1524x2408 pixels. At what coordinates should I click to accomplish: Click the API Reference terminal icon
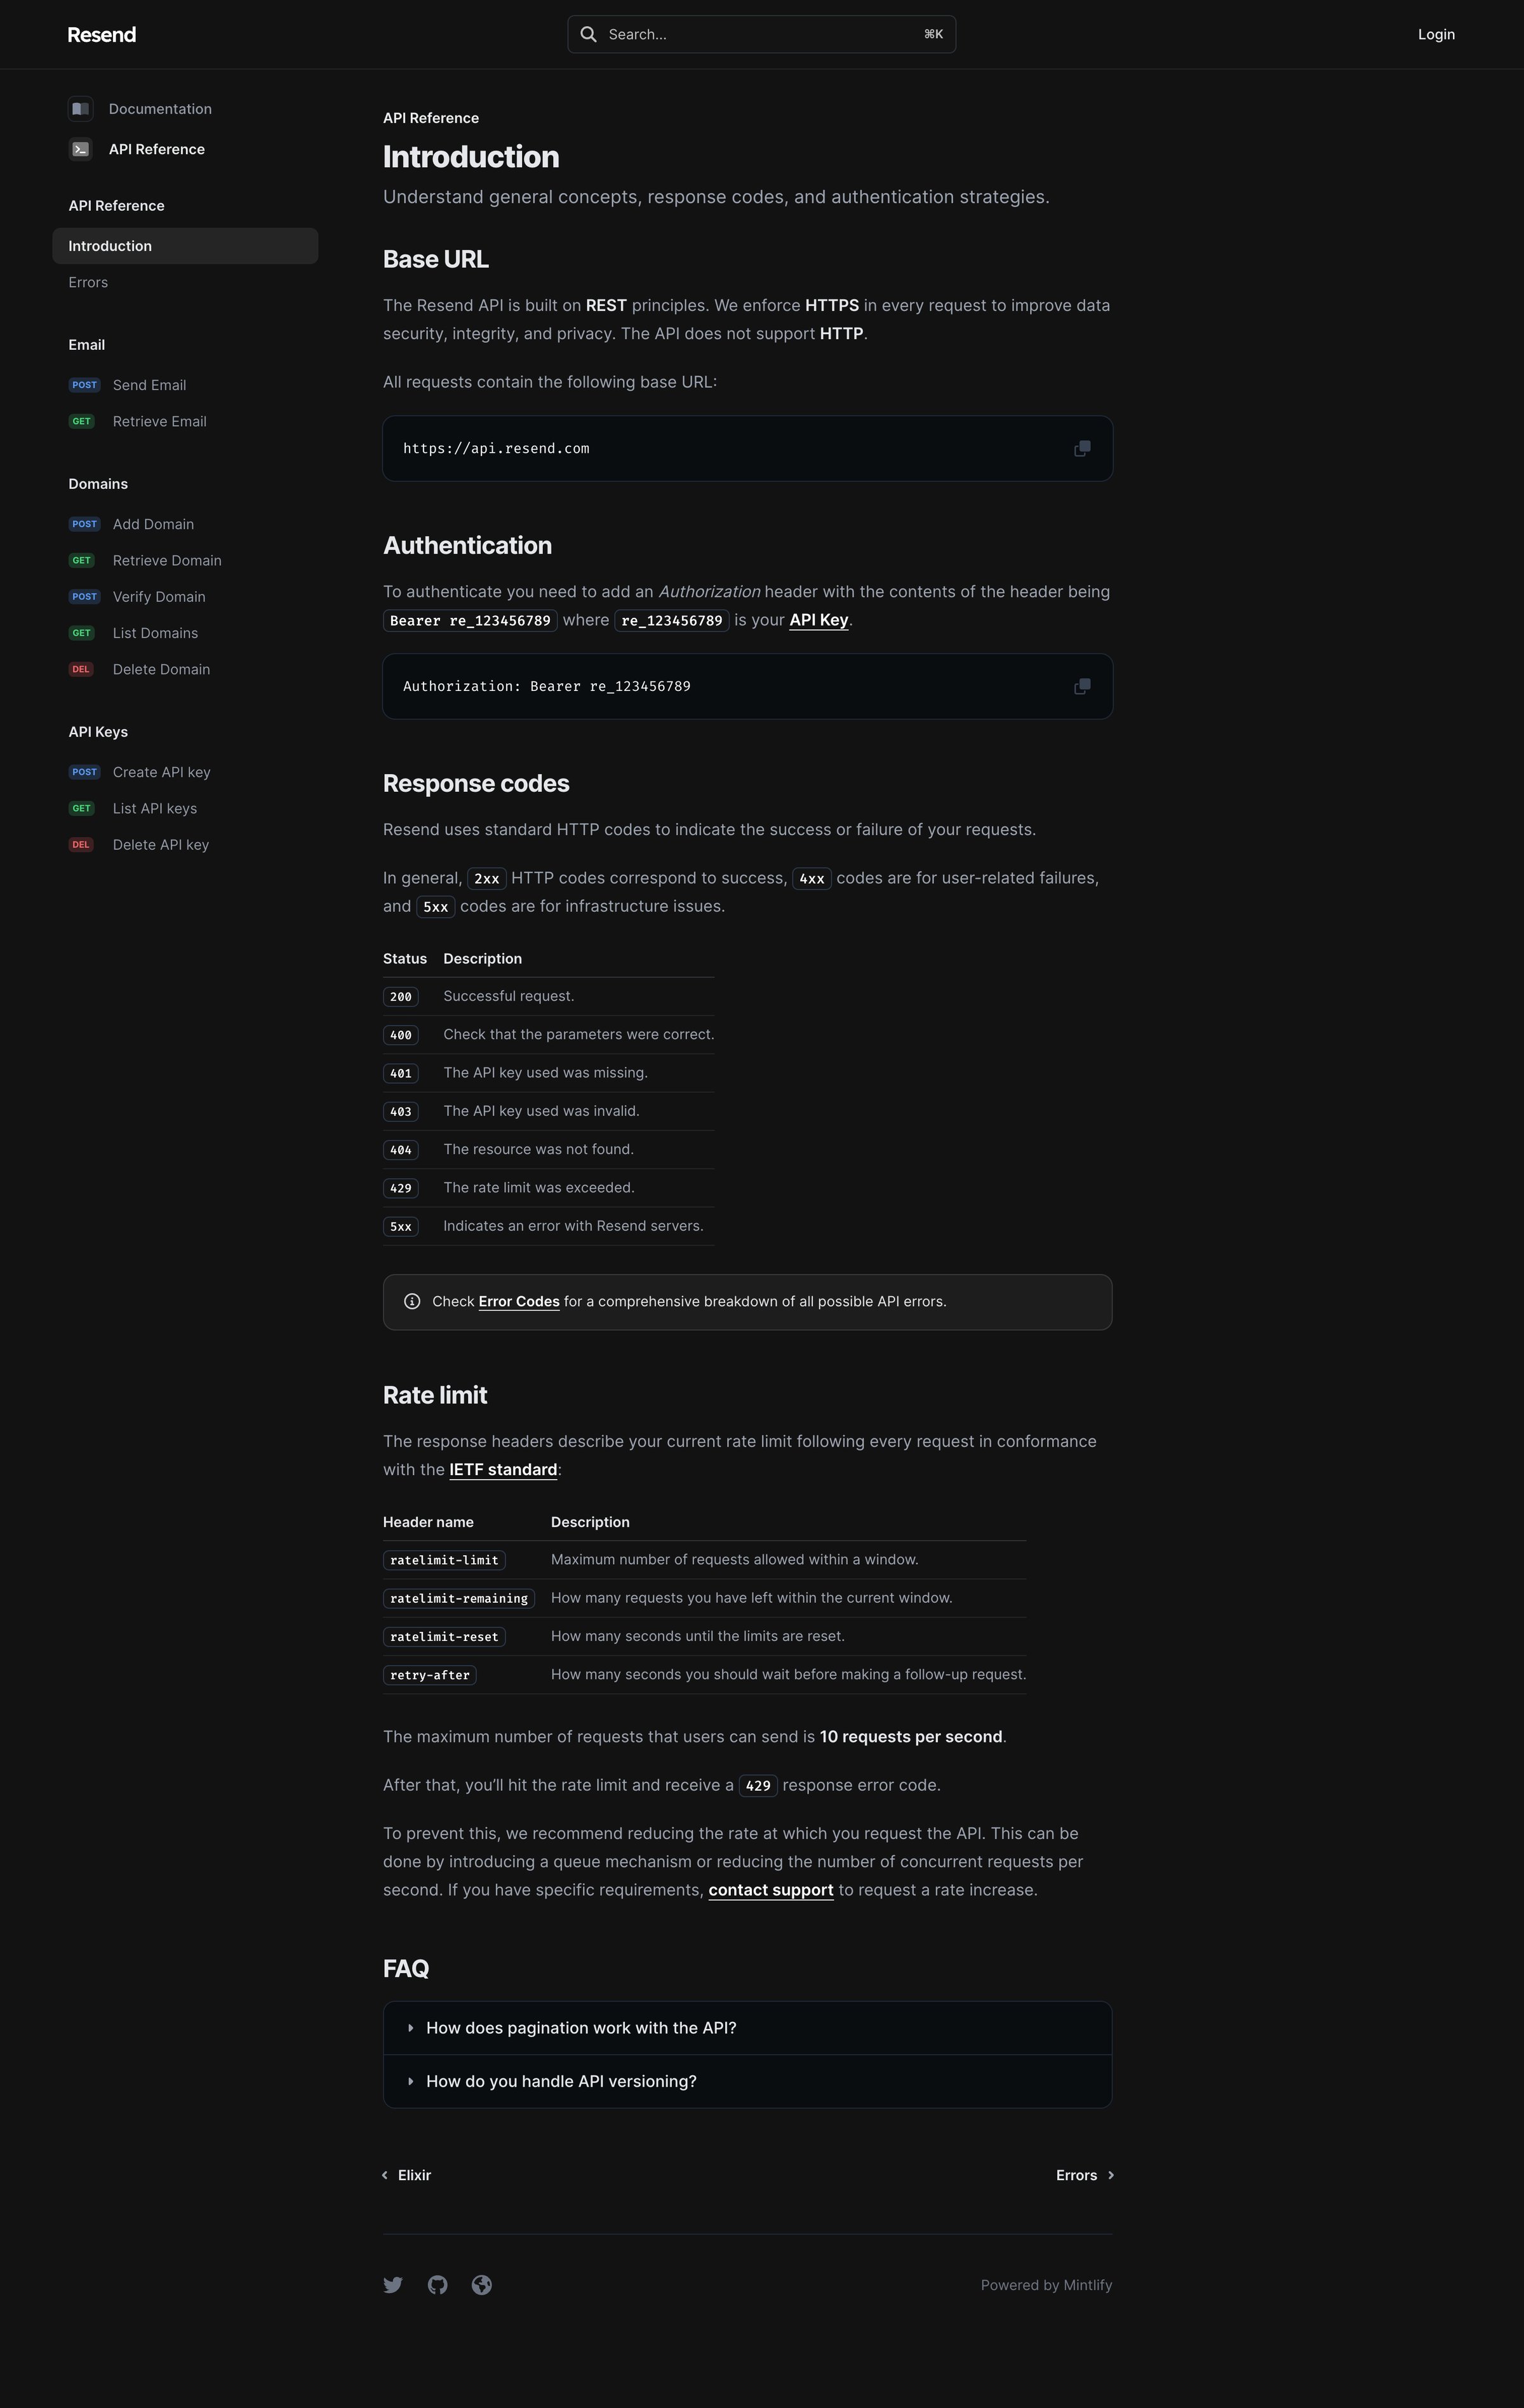coord(81,149)
